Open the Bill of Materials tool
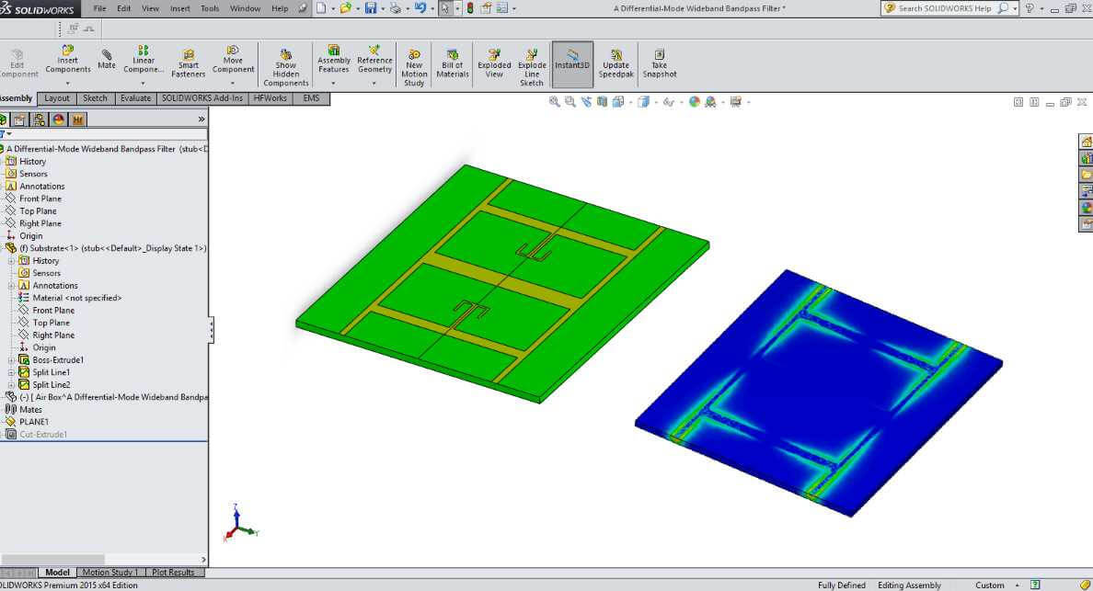This screenshot has height=591, width=1093. (452, 63)
